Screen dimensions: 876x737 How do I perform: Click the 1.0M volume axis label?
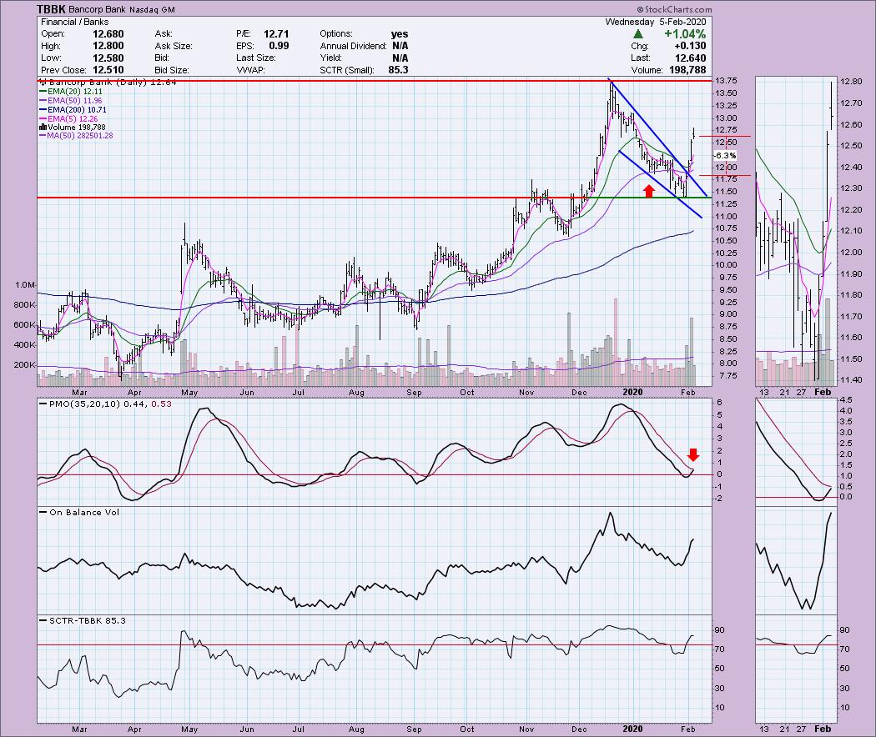click(25, 285)
